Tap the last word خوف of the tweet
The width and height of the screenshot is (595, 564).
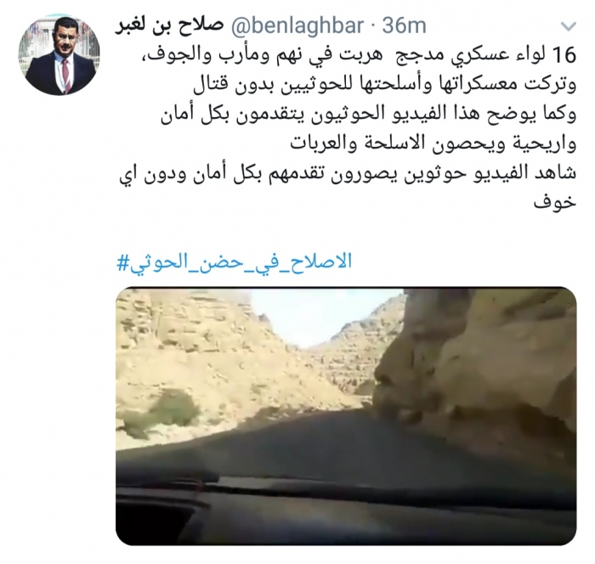click(555, 202)
